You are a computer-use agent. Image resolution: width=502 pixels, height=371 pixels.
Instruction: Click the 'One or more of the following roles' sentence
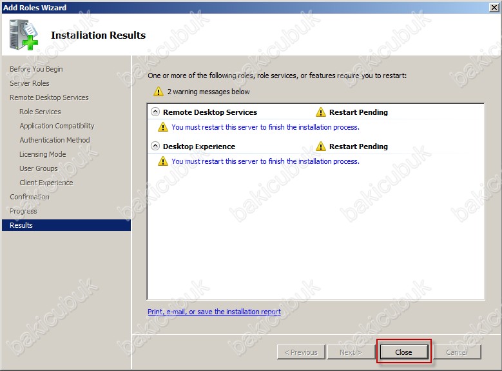277,75
